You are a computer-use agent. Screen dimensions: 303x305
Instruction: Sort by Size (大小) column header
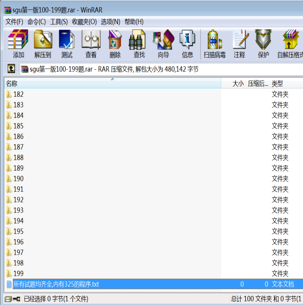click(233, 84)
